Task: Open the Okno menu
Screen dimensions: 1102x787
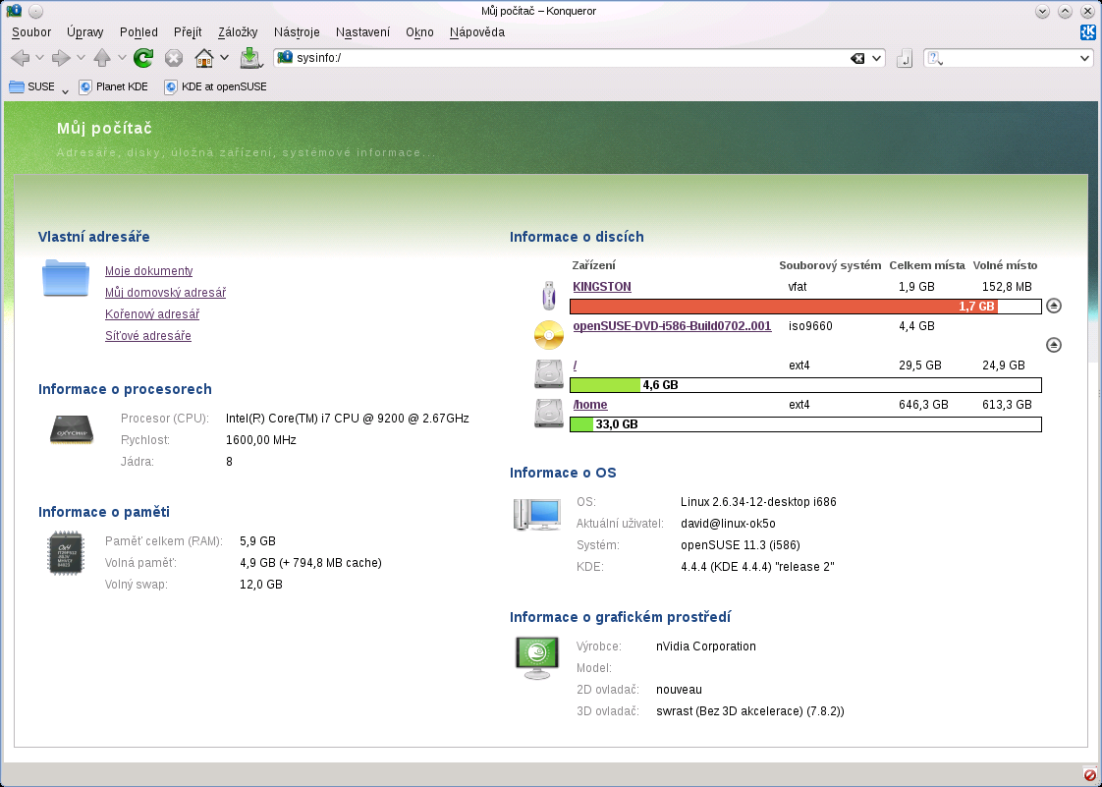Action: pos(419,32)
